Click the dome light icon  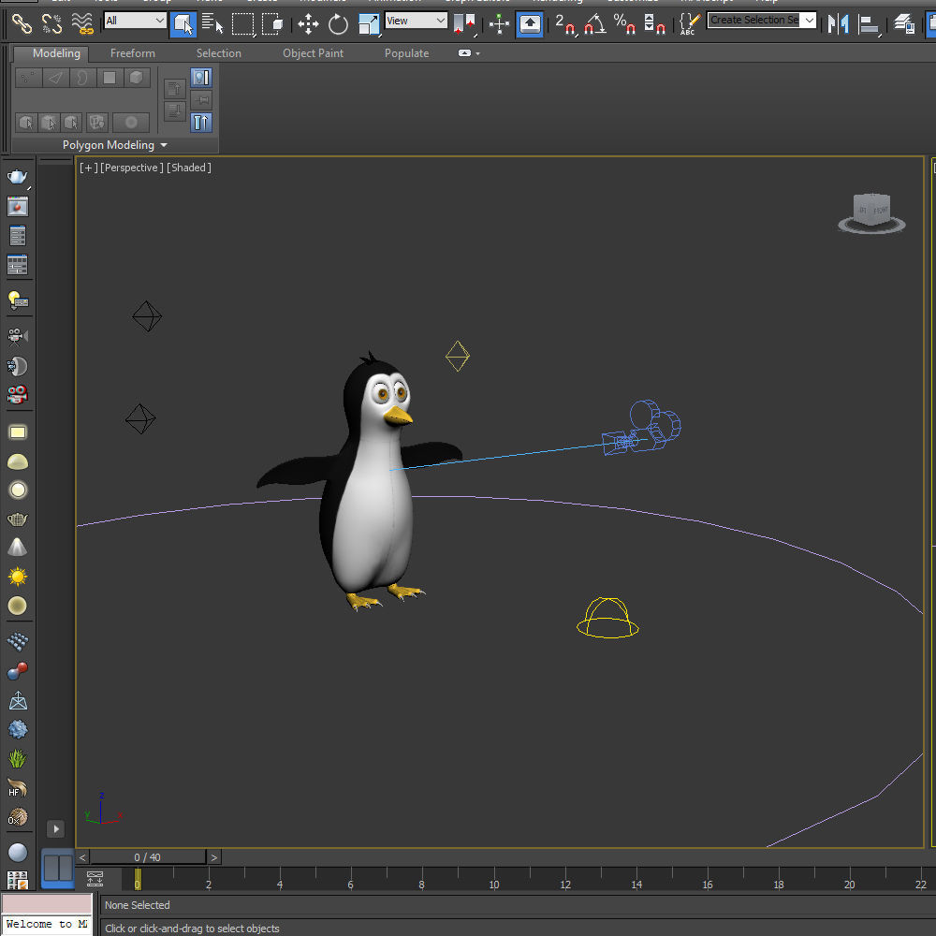pyautogui.click(x=17, y=461)
